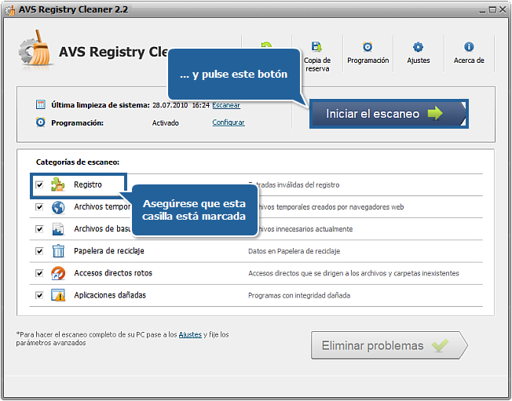Image resolution: width=512 pixels, height=401 pixels.
Task: Open the Programación scheduler icon
Action: click(368, 46)
